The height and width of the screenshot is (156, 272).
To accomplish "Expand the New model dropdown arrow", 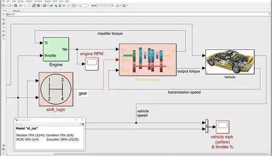I will coord(6,6).
